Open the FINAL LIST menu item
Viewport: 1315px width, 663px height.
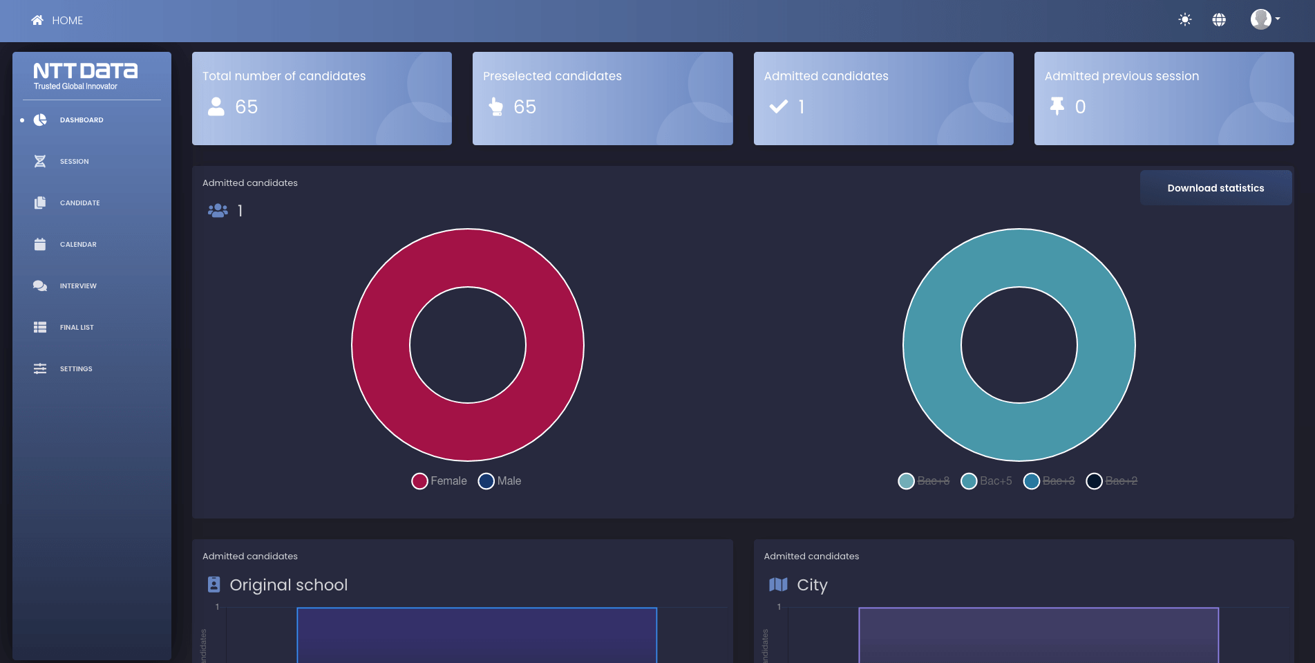tap(77, 327)
